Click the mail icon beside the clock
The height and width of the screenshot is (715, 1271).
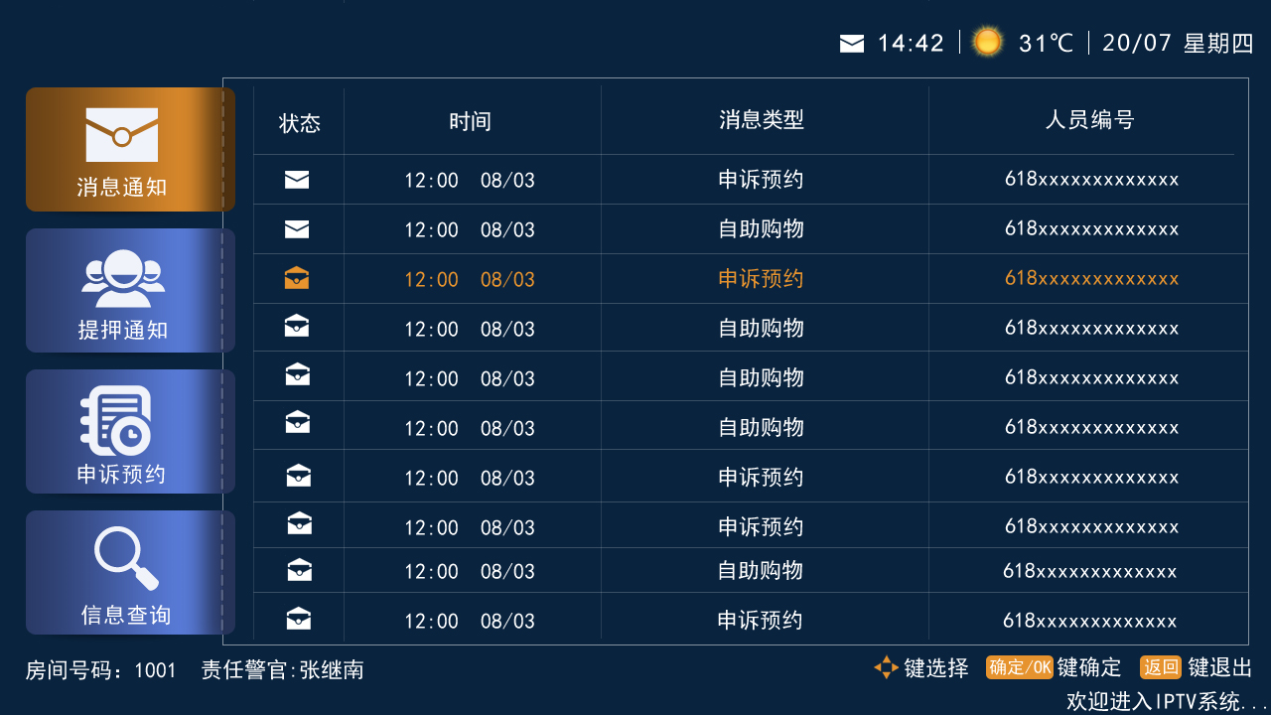pyautogui.click(x=852, y=43)
